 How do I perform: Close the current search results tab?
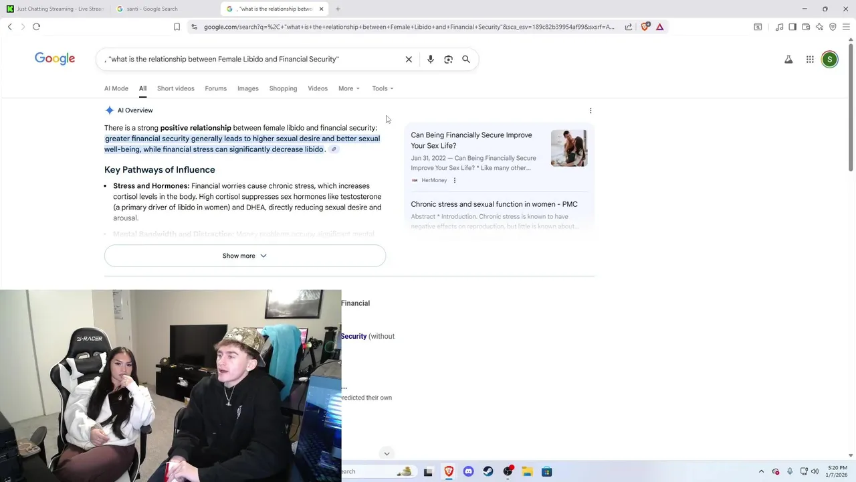pyautogui.click(x=322, y=9)
